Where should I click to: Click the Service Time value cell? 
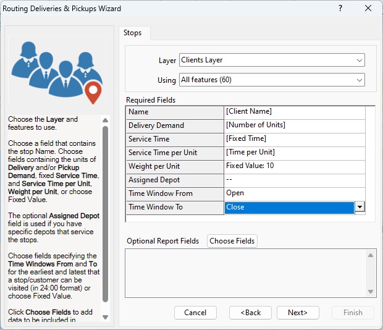(x=295, y=139)
